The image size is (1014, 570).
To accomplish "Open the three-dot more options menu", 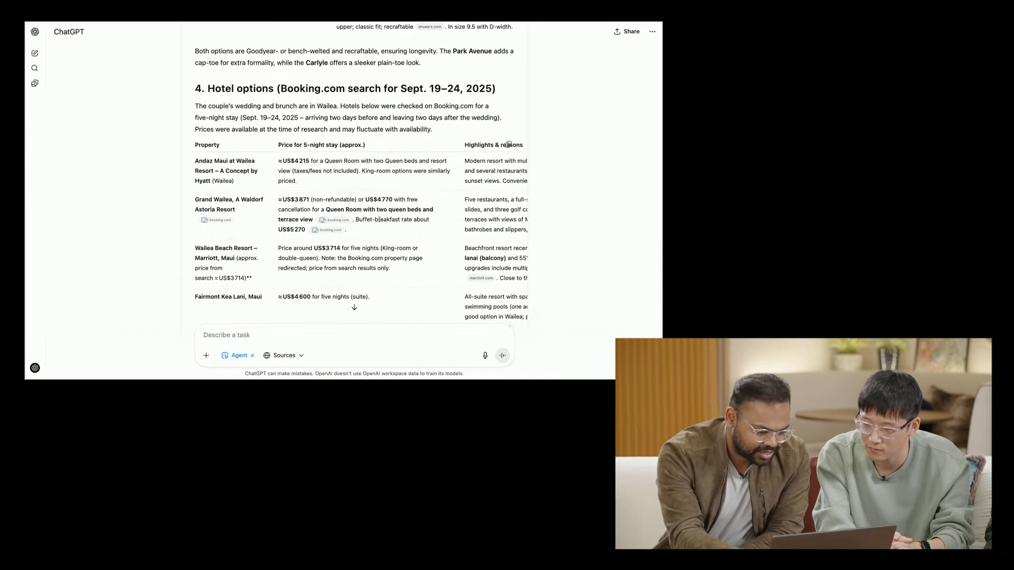I will 653,32.
